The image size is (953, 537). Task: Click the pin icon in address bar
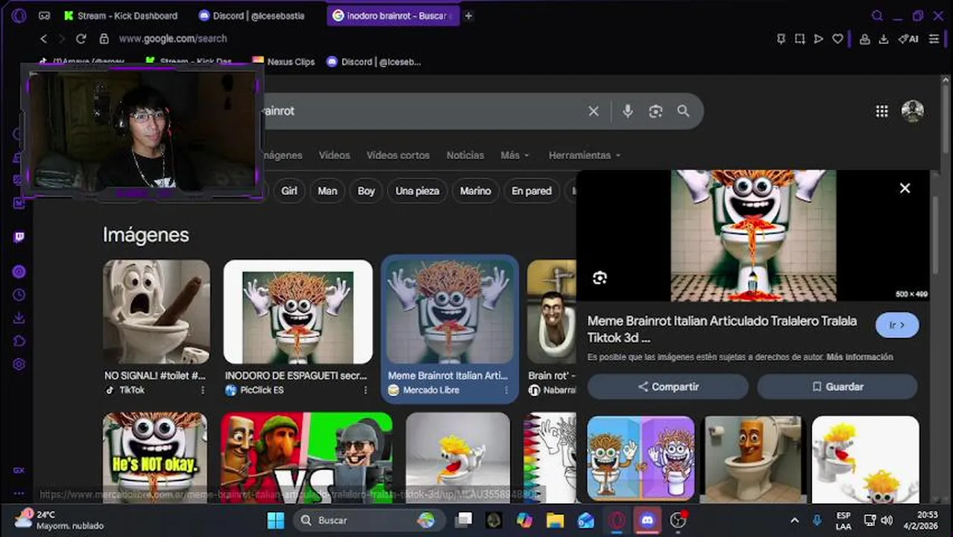coord(781,39)
